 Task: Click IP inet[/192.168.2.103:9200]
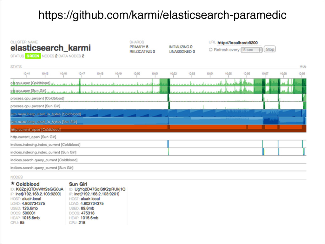38,194
